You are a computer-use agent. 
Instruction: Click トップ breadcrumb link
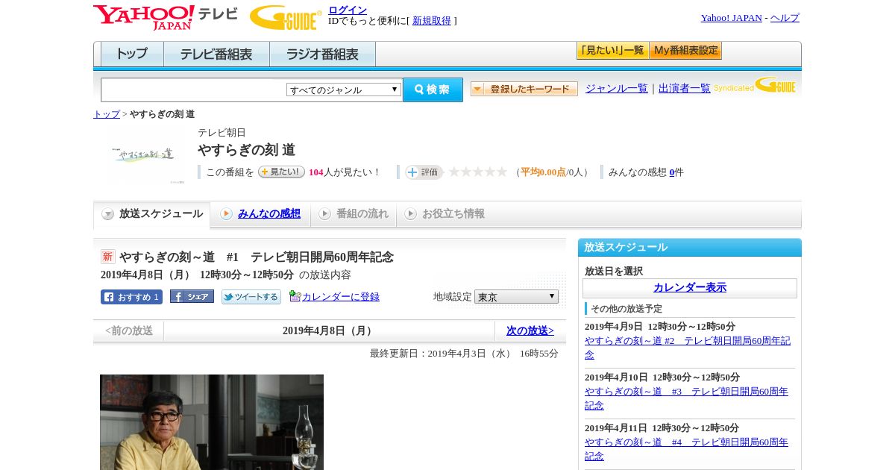click(x=107, y=114)
